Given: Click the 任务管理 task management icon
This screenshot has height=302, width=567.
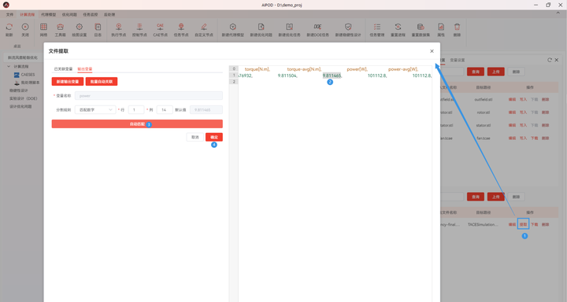Looking at the screenshot, I should (x=376, y=27).
